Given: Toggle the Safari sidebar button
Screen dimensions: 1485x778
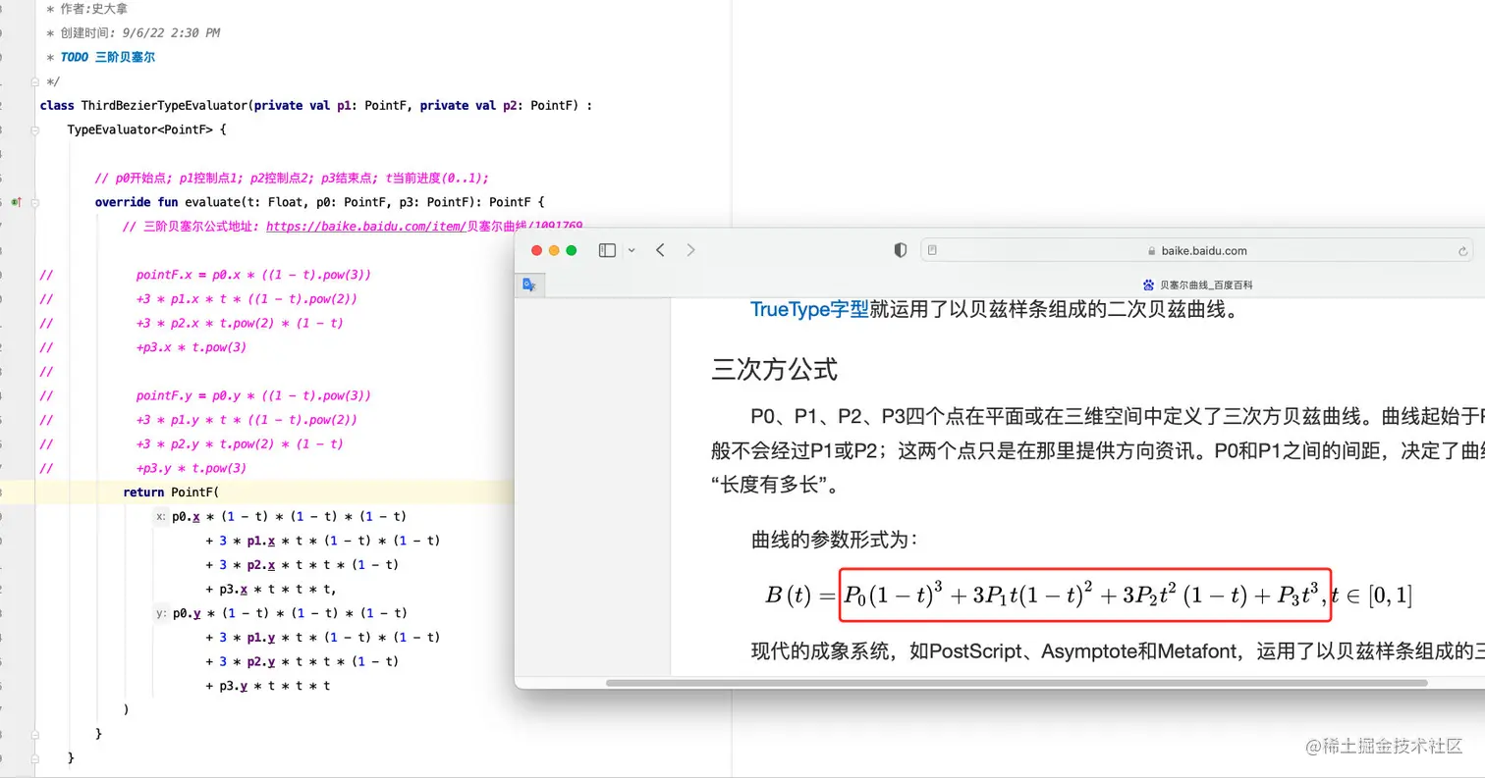Looking at the screenshot, I should click(607, 250).
